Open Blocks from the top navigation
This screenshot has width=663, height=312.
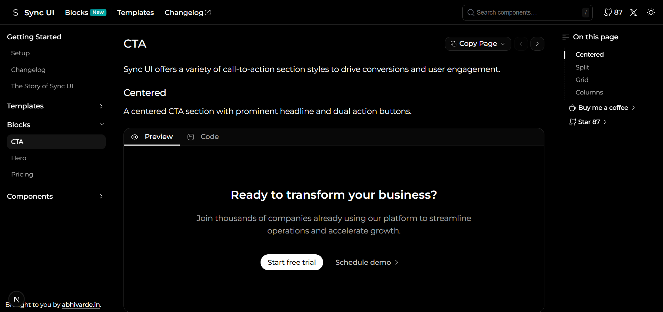76,12
